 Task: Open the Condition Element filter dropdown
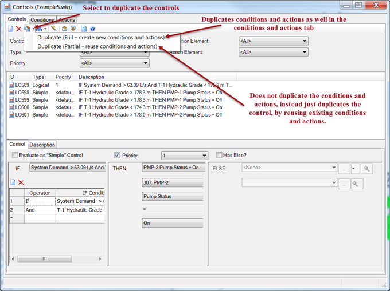click(274, 41)
